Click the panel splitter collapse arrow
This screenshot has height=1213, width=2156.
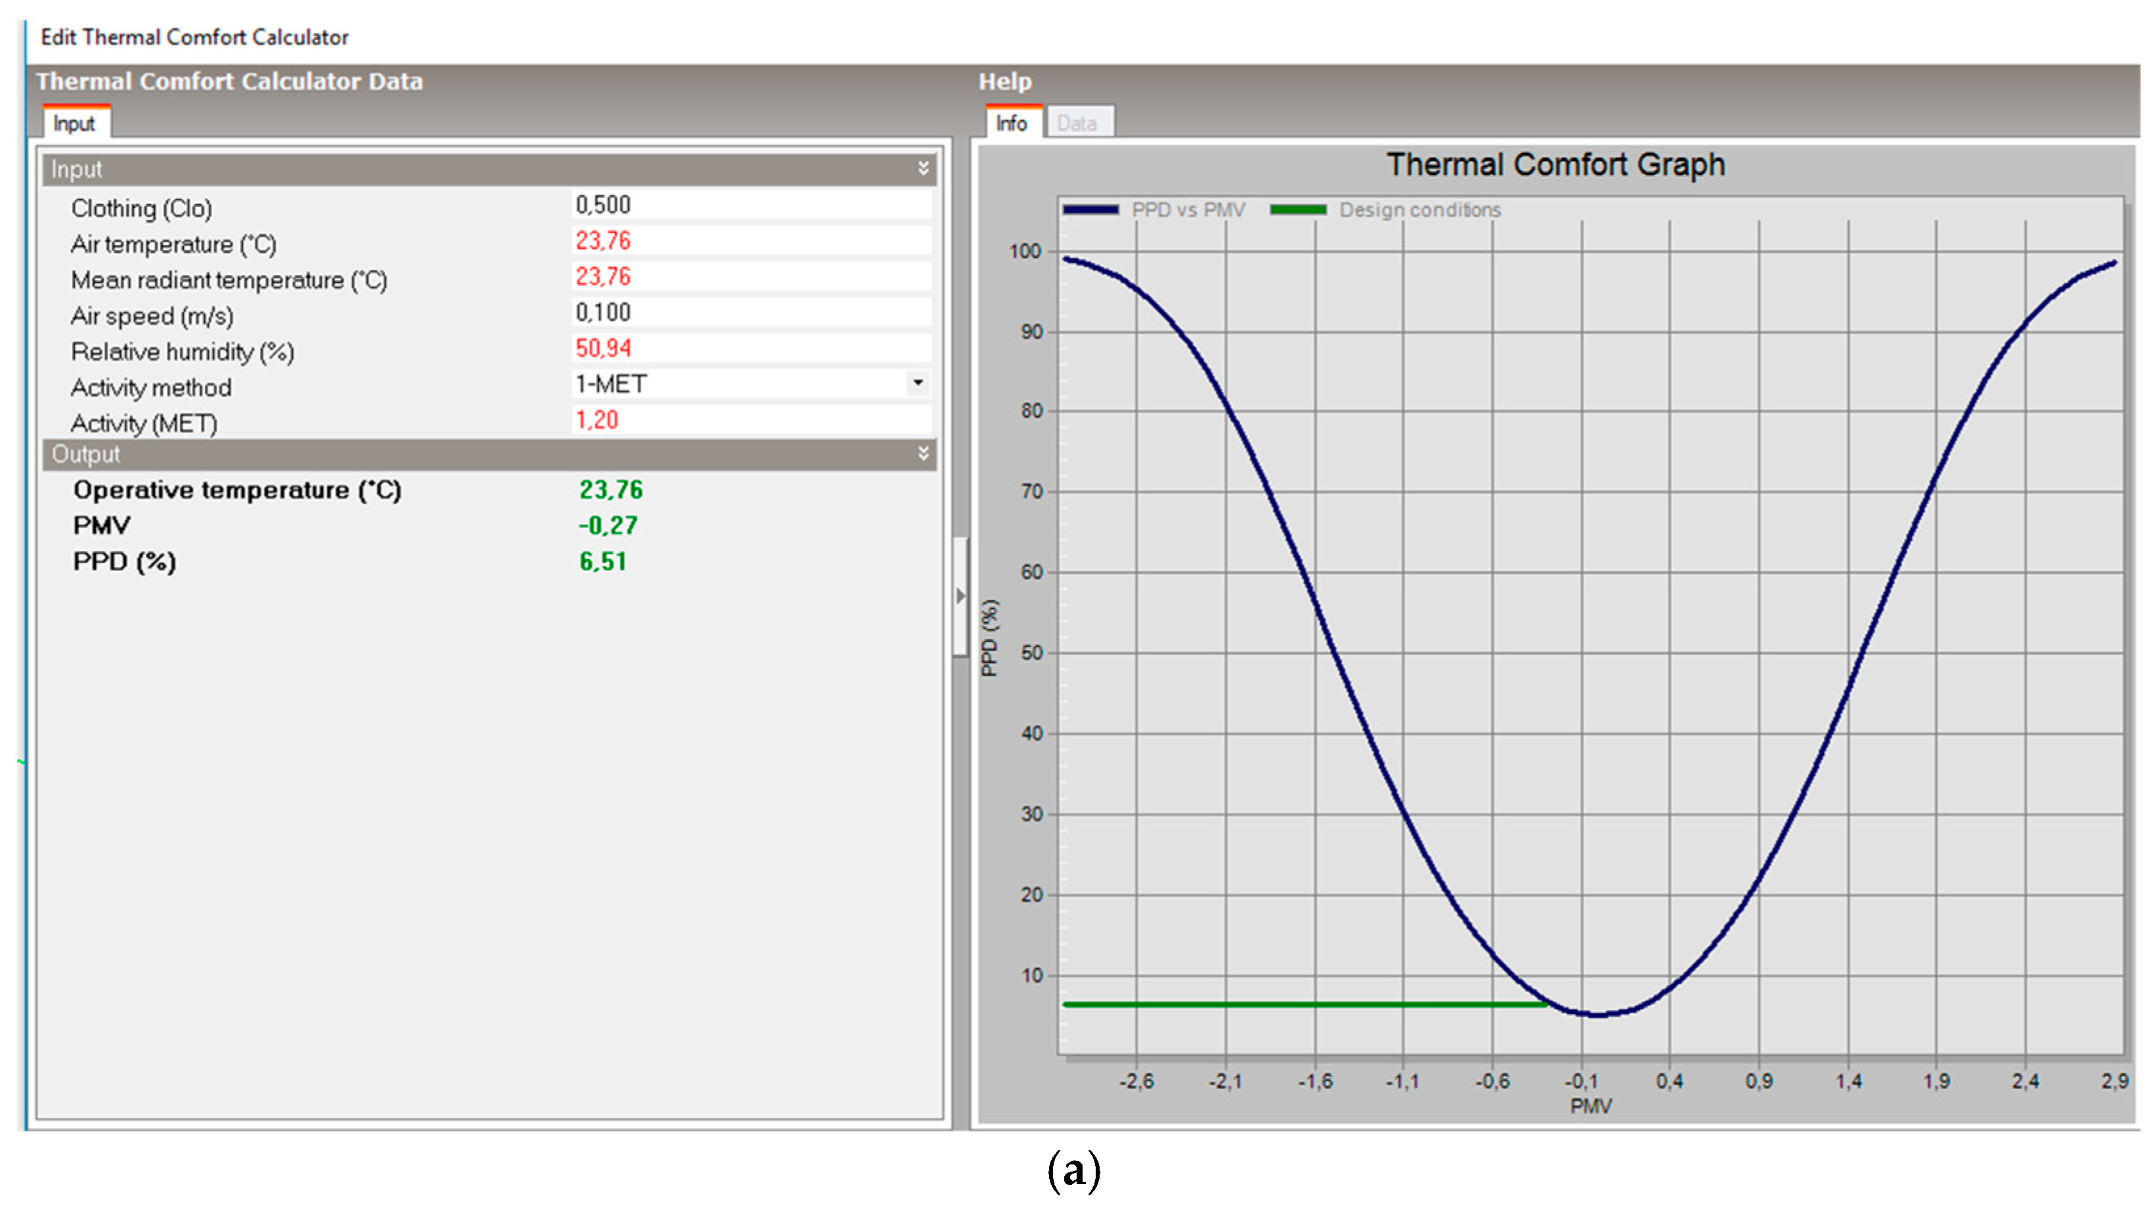point(960,595)
